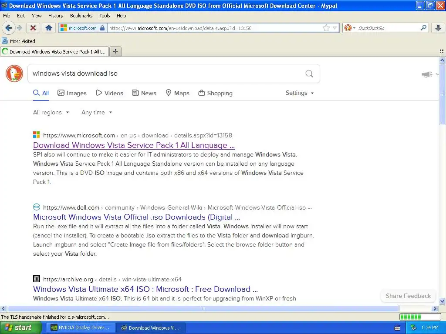Open the Most Visited bookmarks folder
The height and width of the screenshot is (334, 446).
[19, 41]
